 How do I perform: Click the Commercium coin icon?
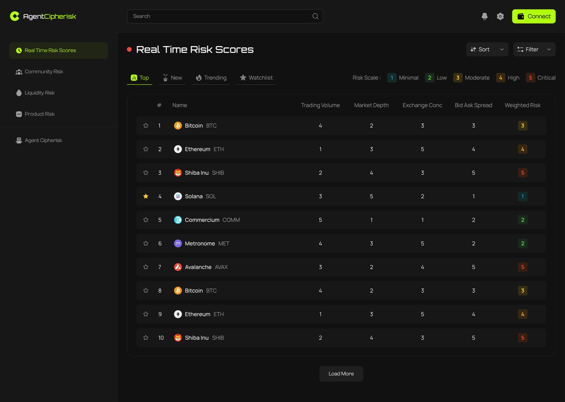tap(178, 220)
